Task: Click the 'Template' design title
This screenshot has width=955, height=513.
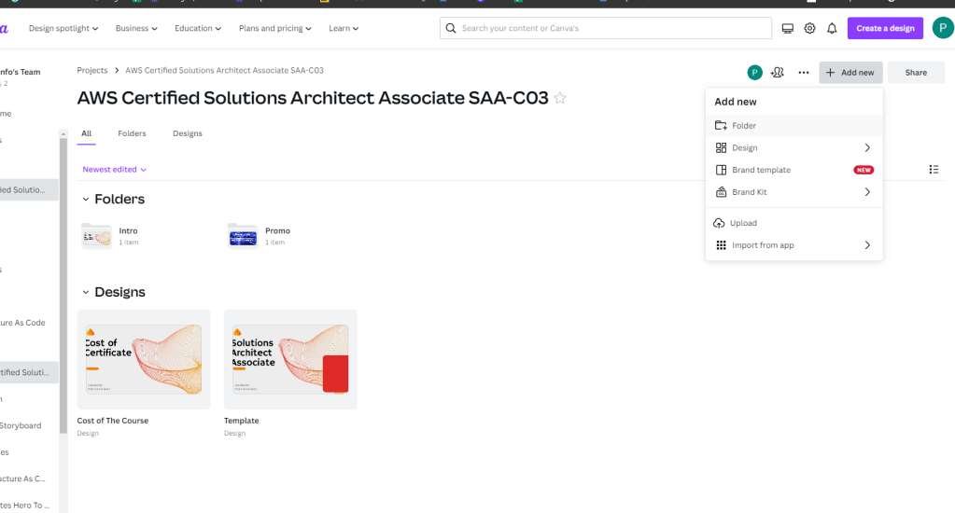Action: click(x=241, y=421)
